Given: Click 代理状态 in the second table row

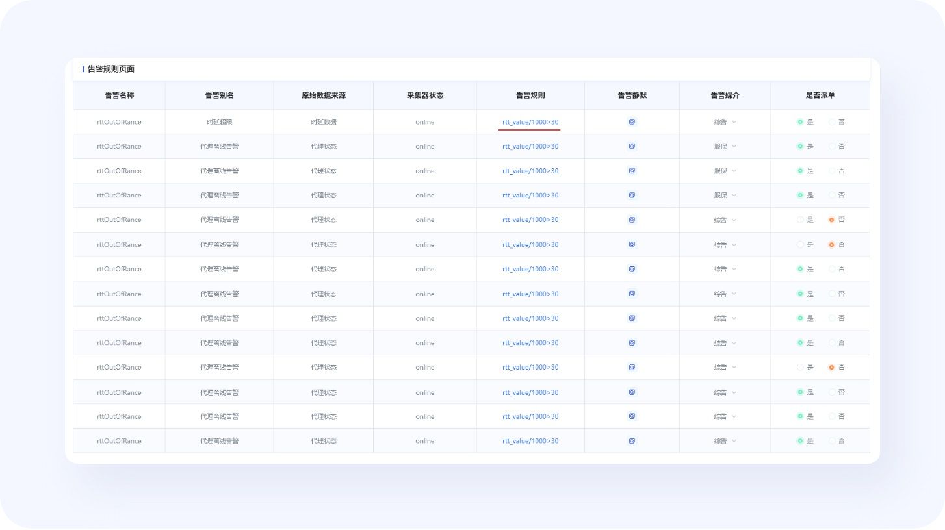Looking at the screenshot, I should pos(323,146).
